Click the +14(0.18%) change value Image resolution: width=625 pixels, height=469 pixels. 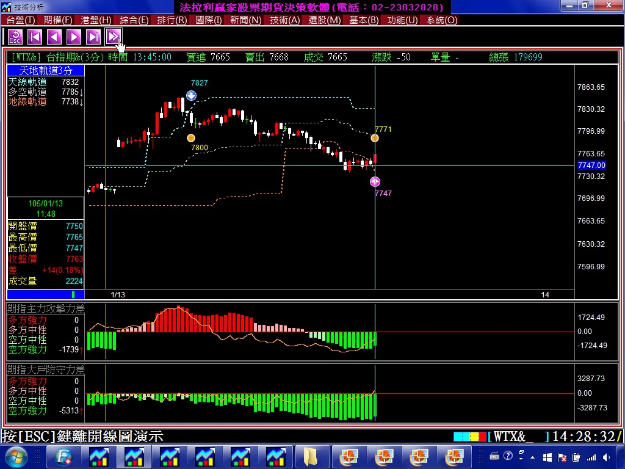63,271
